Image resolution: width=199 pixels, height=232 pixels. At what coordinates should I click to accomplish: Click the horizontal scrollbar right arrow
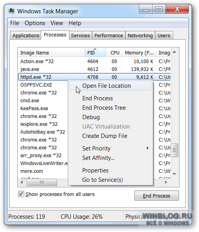[166, 182]
